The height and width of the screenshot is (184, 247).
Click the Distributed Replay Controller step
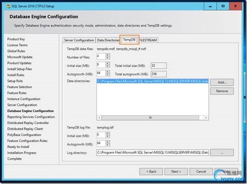(x=28, y=123)
